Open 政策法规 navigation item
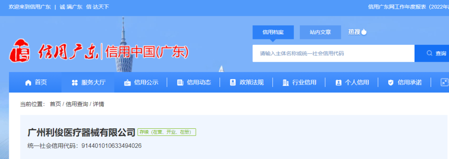 pyautogui.click(x=247, y=82)
